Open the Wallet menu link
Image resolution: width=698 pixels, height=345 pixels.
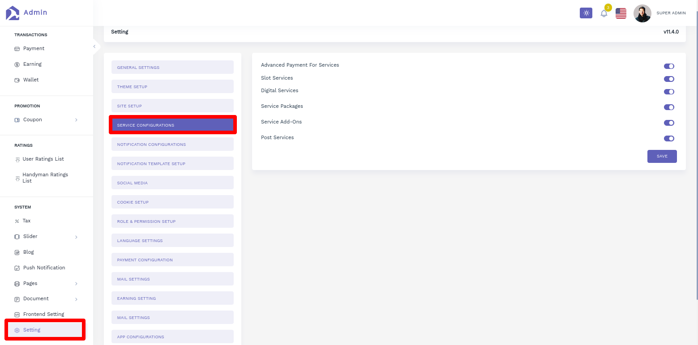click(31, 80)
